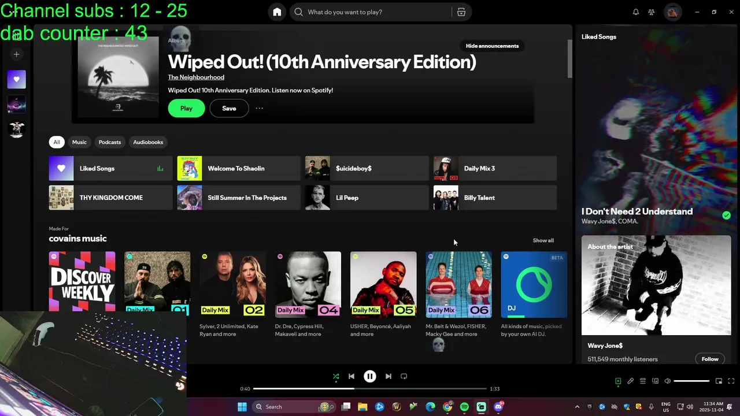Image resolution: width=740 pixels, height=416 pixels.
Task: Open Connect to a device
Action: click(655, 381)
